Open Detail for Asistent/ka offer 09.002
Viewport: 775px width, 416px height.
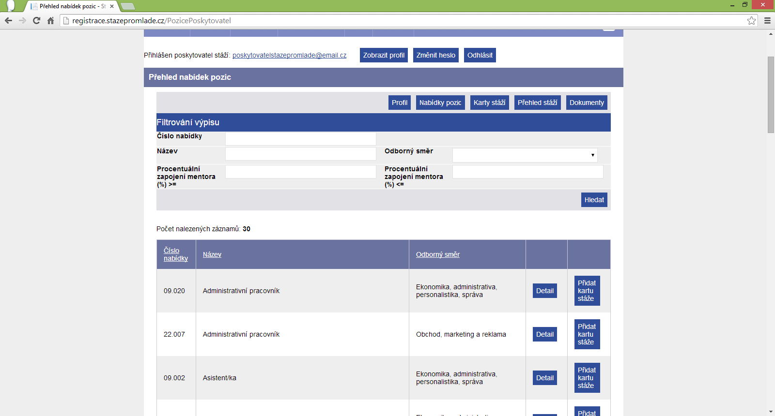click(x=545, y=378)
